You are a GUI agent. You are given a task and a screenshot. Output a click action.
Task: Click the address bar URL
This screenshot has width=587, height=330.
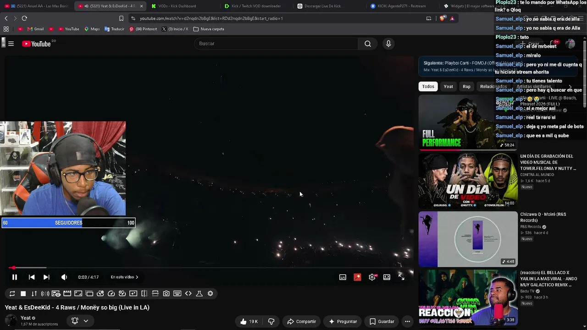coord(211,18)
